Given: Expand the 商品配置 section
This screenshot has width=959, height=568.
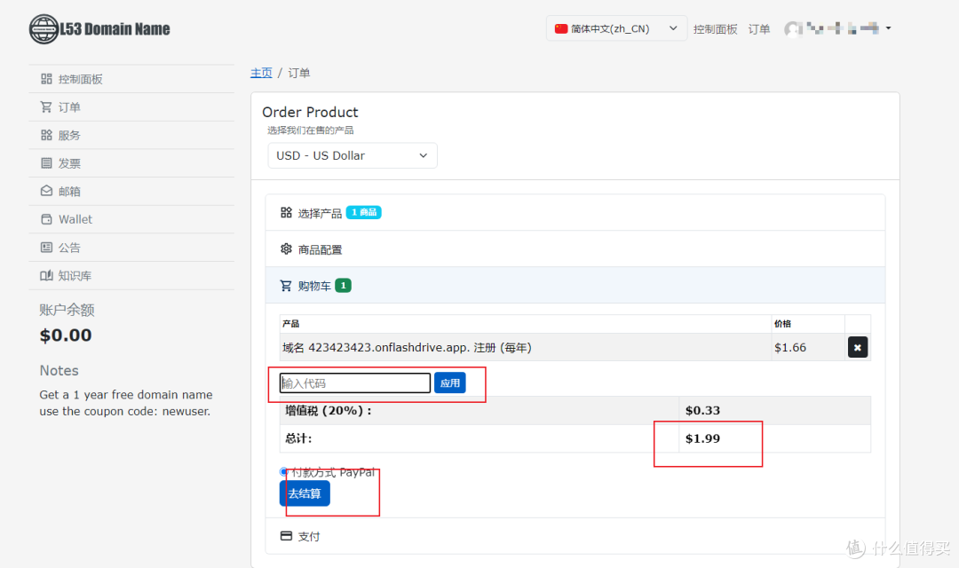Looking at the screenshot, I should coord(575,249).
